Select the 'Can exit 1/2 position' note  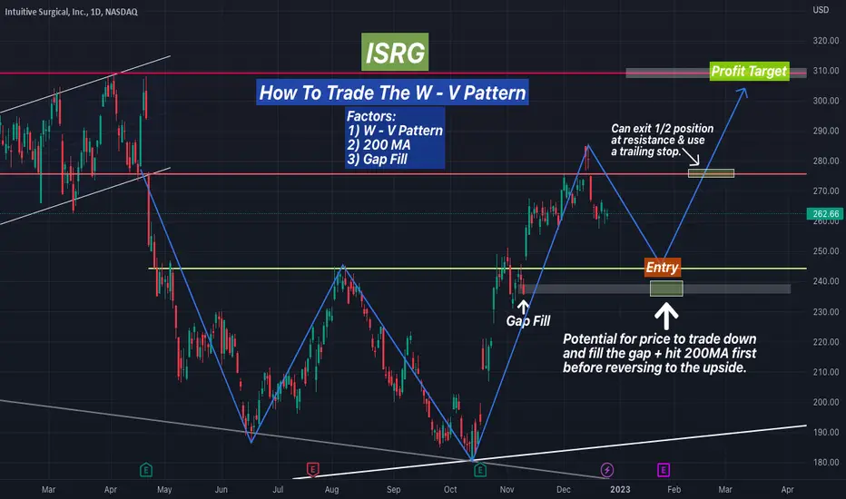point(662,140)
